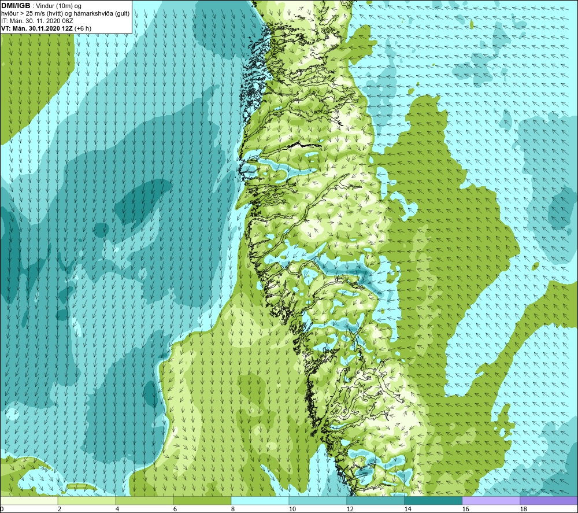Image resolution: width=578 pixels, height=513 pixels.
Task: Click the "6" label on the wind scale
Action: (175, 509)
